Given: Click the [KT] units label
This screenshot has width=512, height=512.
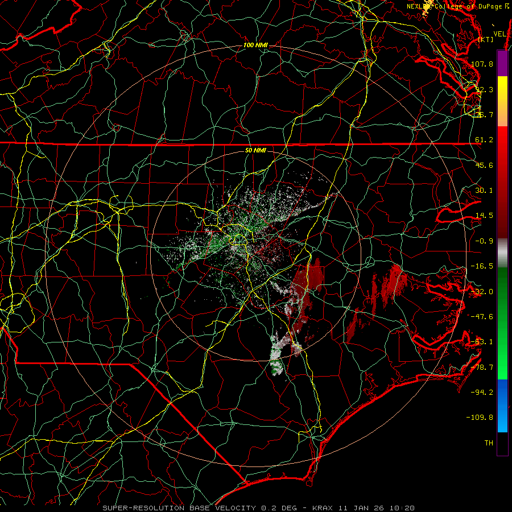Looking at the screenshot, I should coord(486,39).
